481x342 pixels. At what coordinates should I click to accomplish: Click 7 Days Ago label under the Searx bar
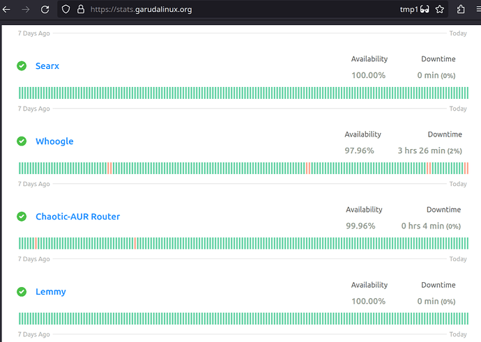click(x=33, y=109)
